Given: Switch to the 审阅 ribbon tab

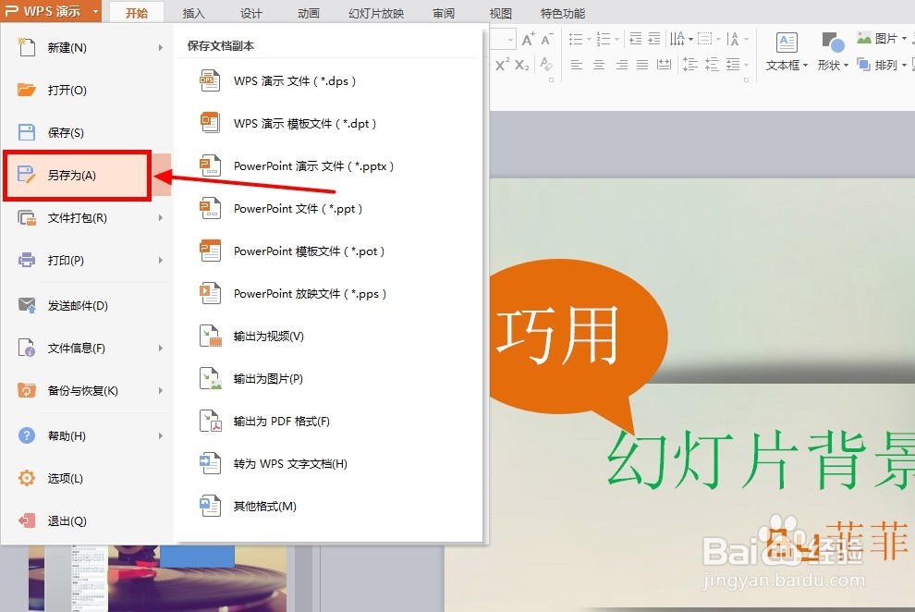Looking at the screenshot, I should (x=444, y=13).
